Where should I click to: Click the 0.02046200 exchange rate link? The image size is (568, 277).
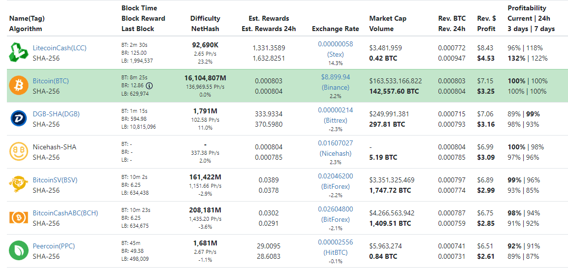(335, 176)
